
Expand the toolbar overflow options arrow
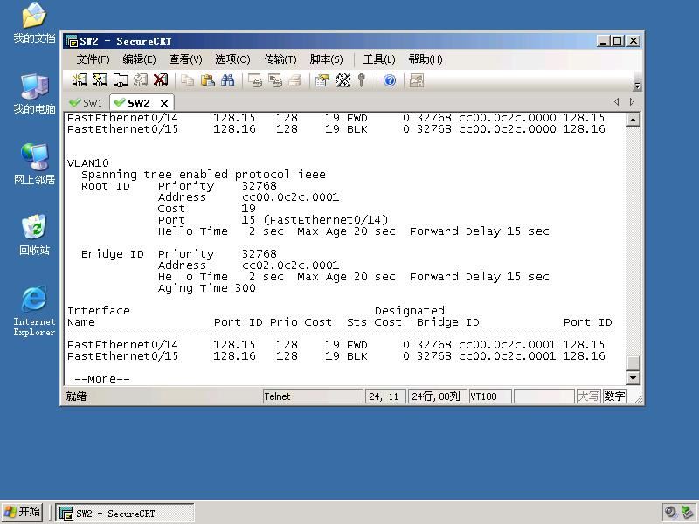coord(638,86)
